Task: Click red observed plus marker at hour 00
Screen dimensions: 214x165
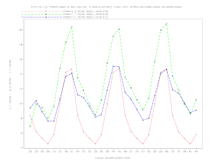Action: click(x=30, y=115)
